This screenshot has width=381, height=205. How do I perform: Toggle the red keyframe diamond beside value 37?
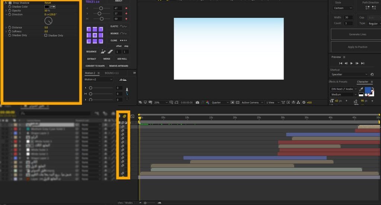(x=126, y=14)
